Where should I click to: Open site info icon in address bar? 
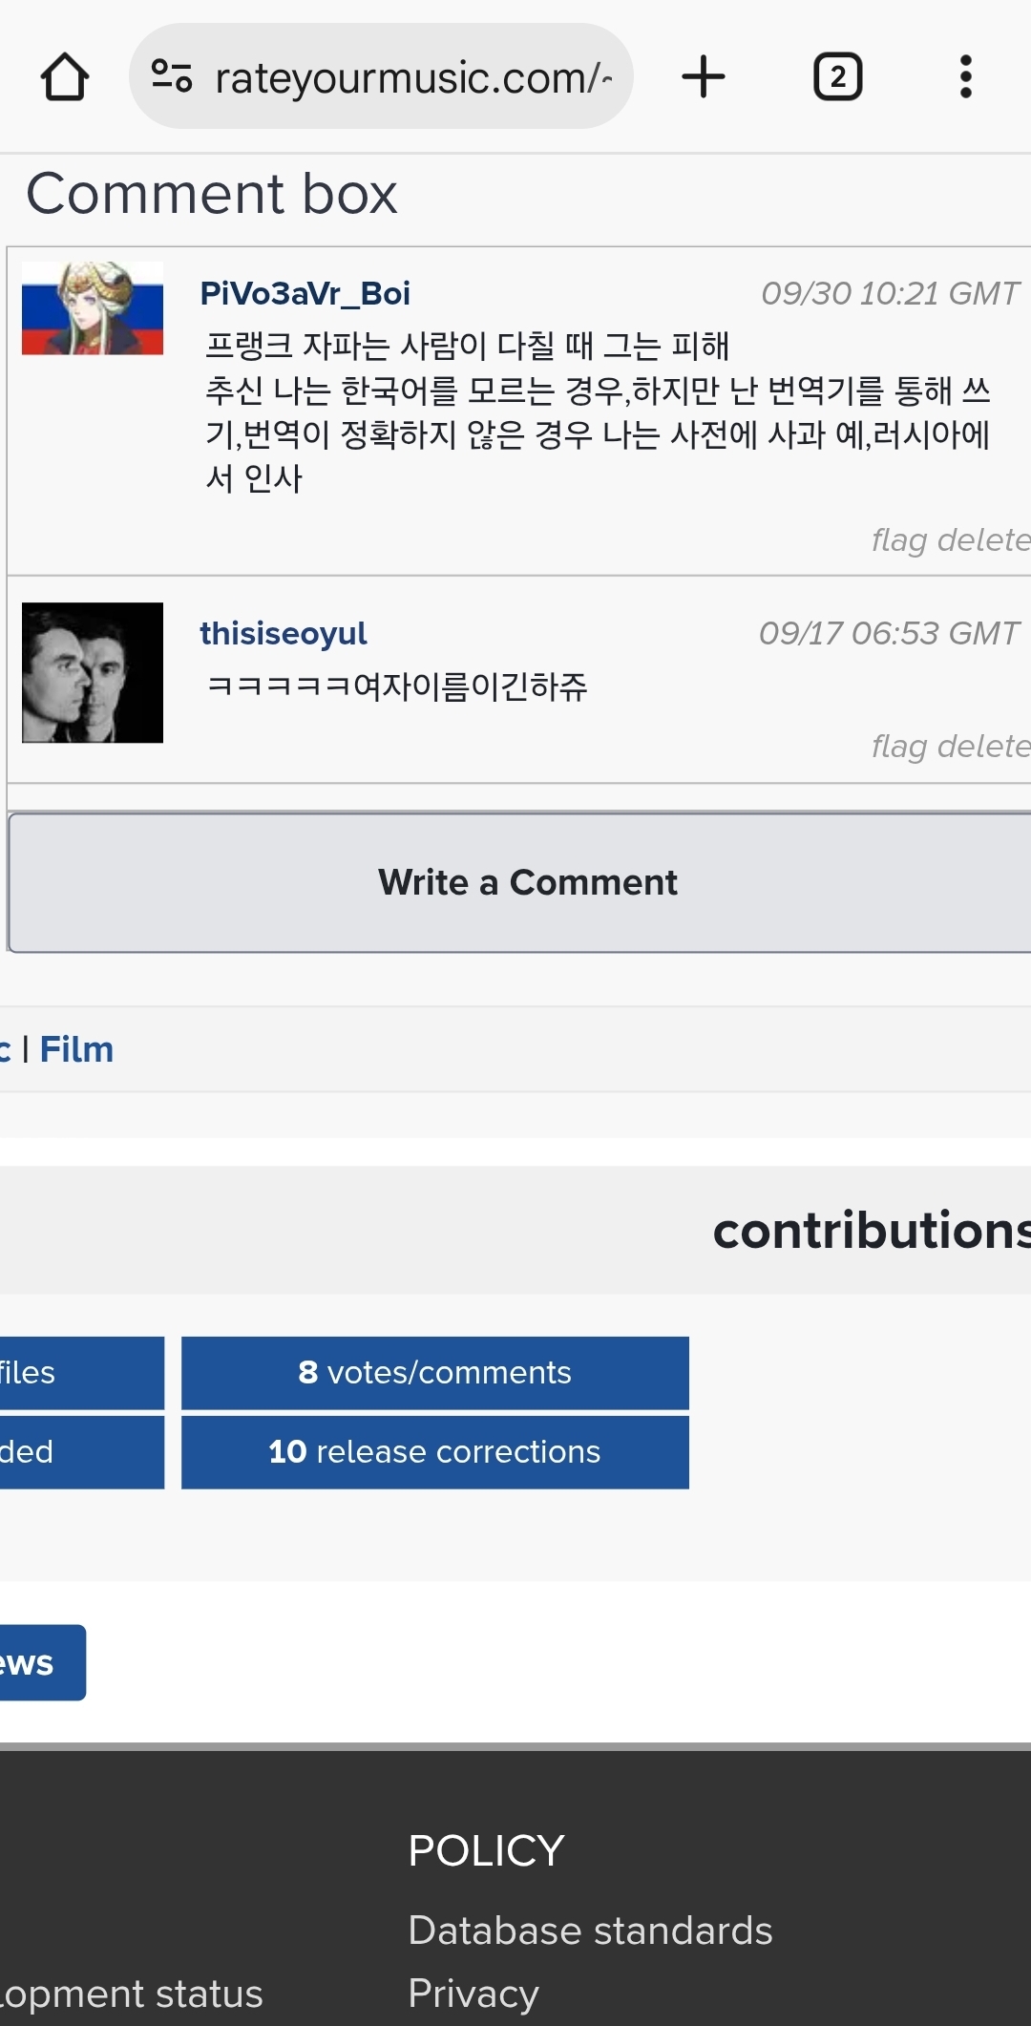(x=172, y=76)
